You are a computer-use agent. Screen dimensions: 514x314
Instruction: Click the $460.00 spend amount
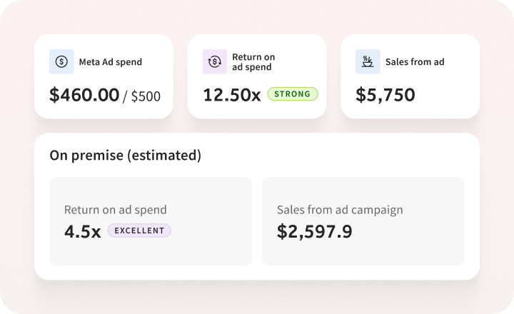(84, 95)
